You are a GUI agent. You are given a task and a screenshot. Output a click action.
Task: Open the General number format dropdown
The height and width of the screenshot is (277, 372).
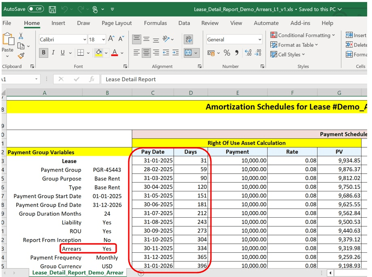(x=259, y=40)
